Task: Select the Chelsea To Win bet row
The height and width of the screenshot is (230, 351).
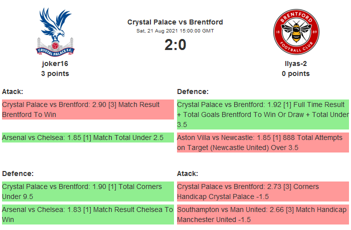Action: [x=88, y=214]
